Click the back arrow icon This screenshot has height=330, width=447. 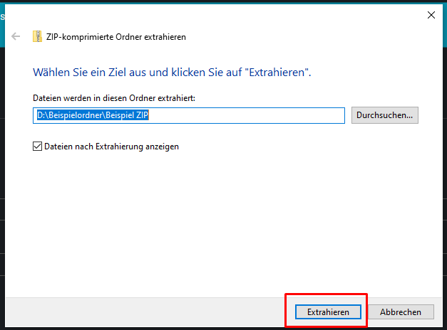(16, 36)
